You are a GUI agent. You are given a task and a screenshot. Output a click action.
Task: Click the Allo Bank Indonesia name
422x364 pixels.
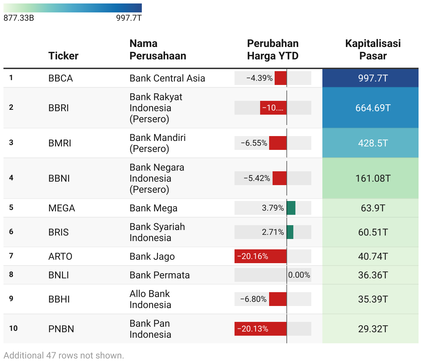click(x=150, y=299)
